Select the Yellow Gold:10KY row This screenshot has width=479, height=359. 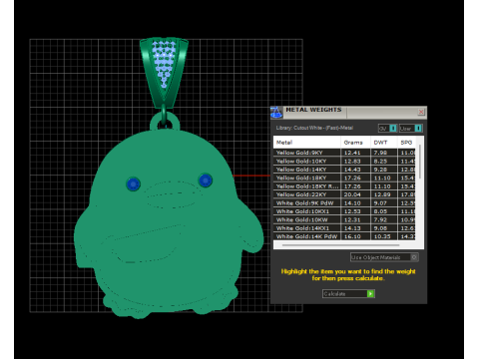344,162
